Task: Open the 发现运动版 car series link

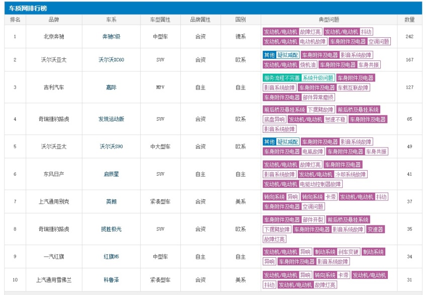Action: [x=111, y=119]
